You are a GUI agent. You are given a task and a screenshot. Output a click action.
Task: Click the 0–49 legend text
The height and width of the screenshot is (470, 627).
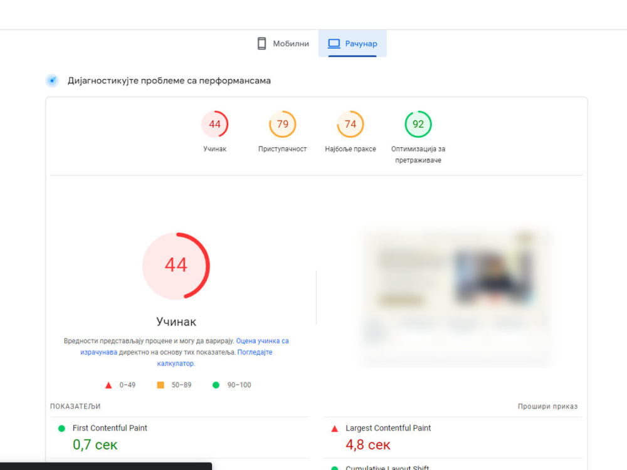pos(127,385)
